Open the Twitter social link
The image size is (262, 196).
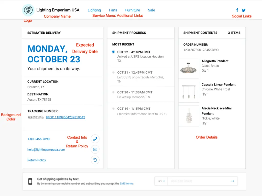pos(244,10)
